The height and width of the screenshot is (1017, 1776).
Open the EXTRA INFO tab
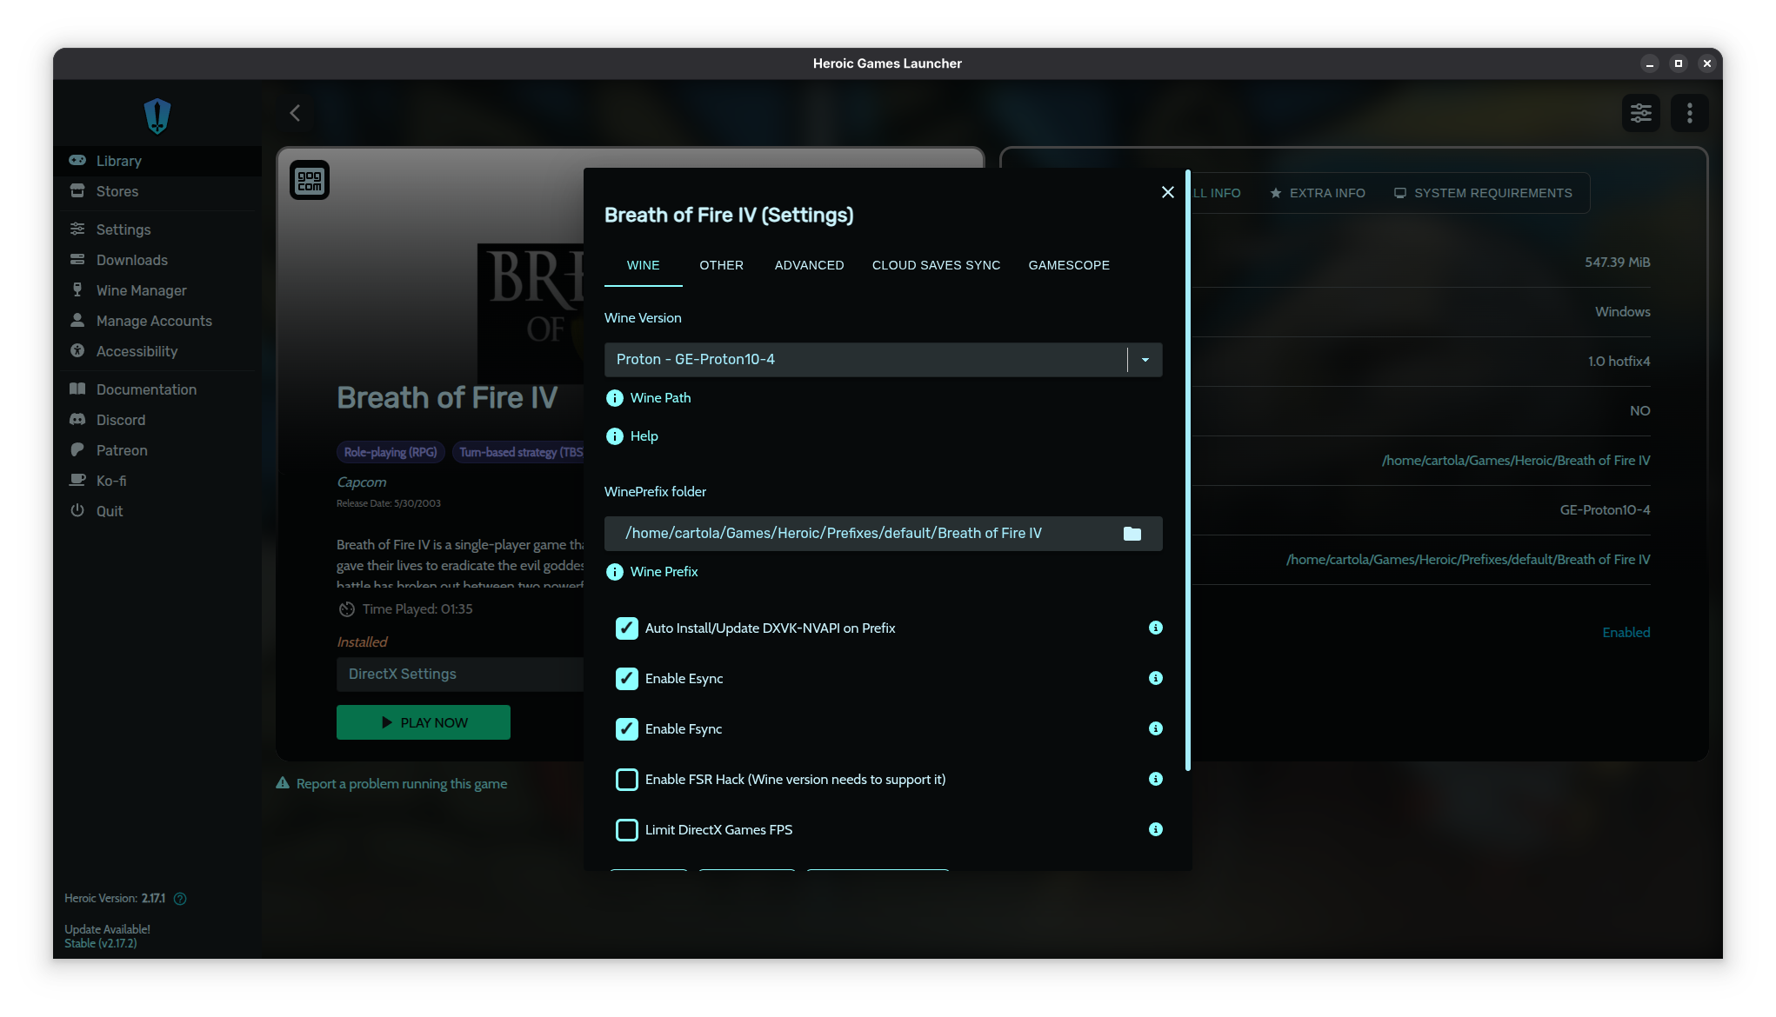point(1318,193)
